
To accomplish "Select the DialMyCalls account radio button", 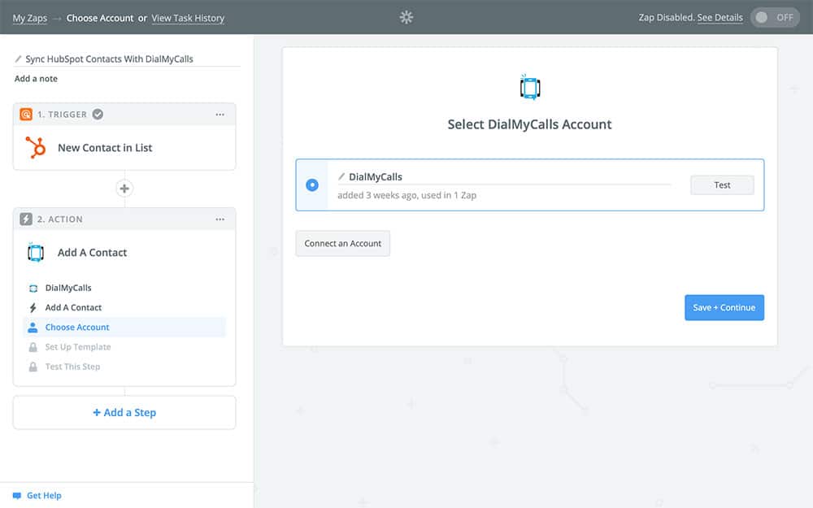I will [312, 185].
